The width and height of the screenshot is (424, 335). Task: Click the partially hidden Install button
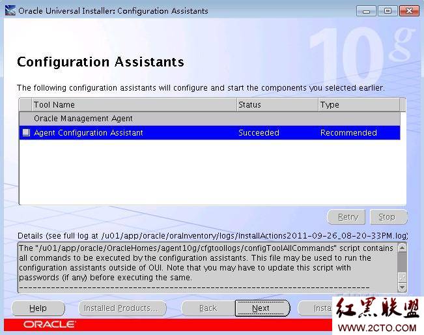[x=315, y=308]
